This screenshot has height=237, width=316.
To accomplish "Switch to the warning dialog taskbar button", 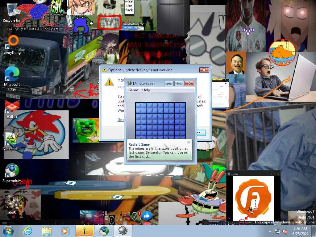I will [85, 231].
